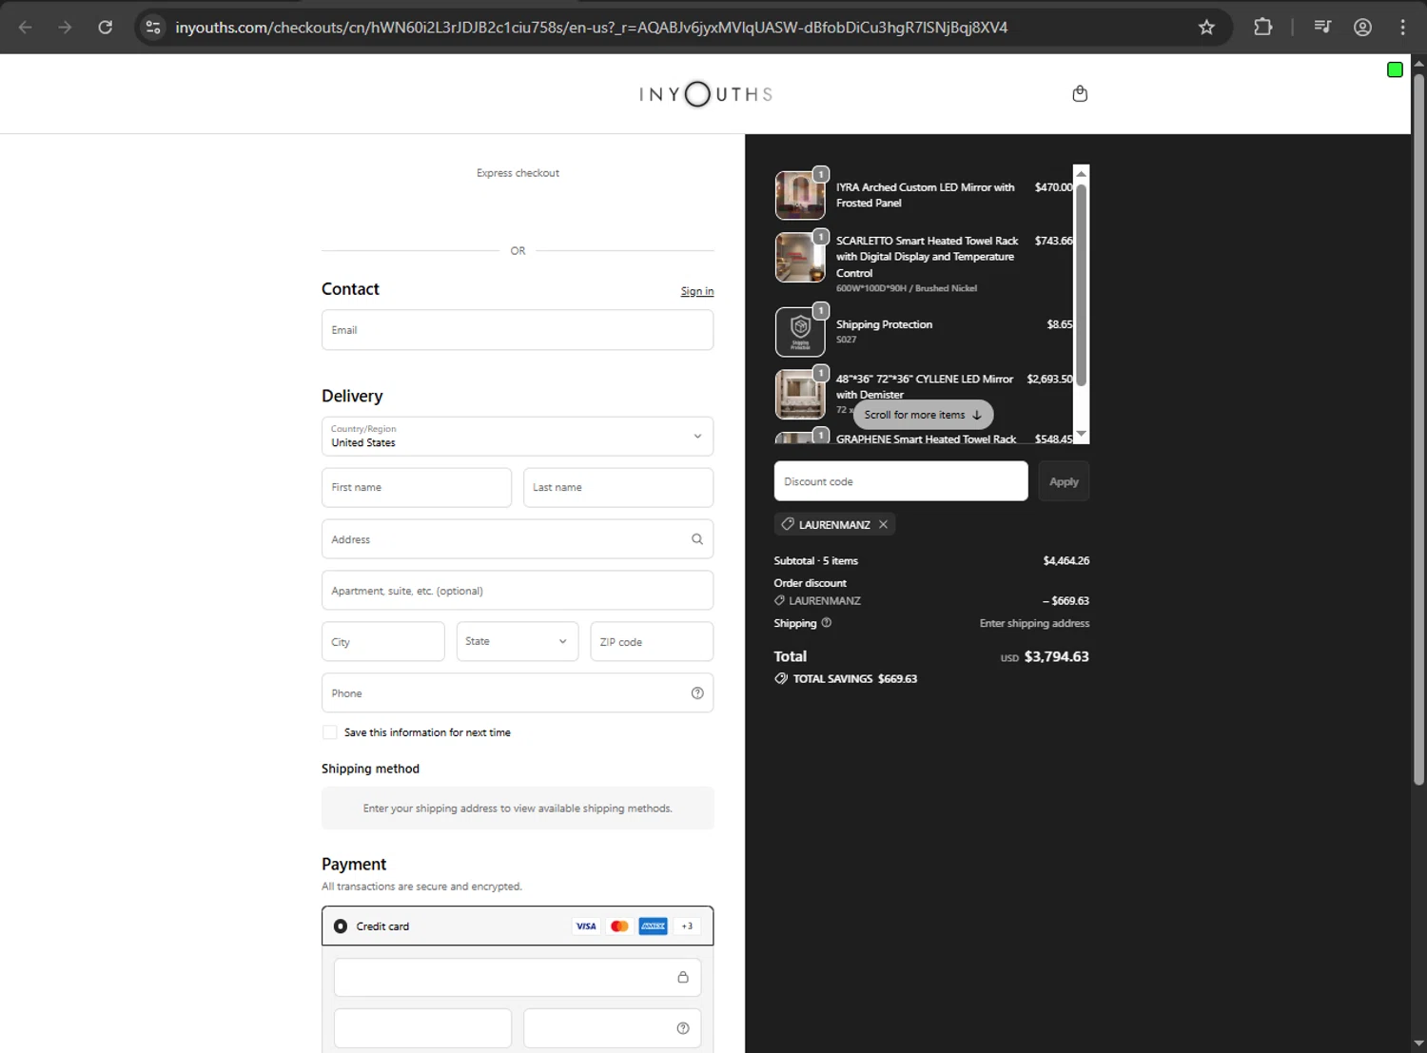Click the order discount amount – $669.63
The image size is (1427, 1053).
pos(1065,601)
